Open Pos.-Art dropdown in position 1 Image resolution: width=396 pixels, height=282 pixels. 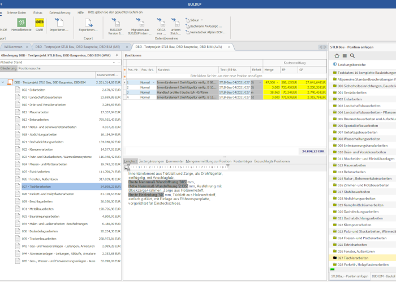pos(153,82)
